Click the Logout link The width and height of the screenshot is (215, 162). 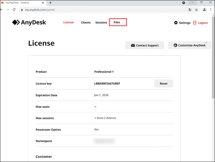[203, 23]
